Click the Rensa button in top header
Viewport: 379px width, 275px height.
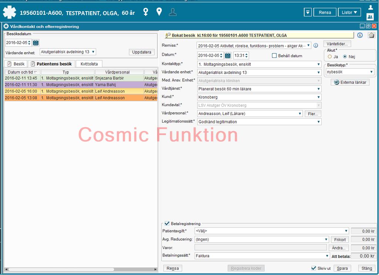(x=325, y=12)
